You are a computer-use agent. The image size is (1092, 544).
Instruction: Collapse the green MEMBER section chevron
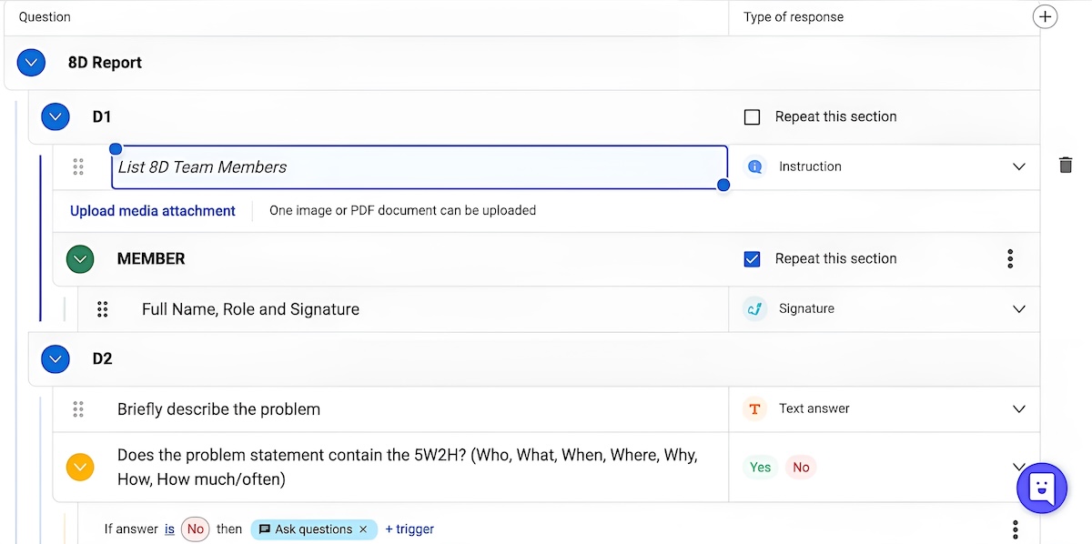click(x=80, y=259)
